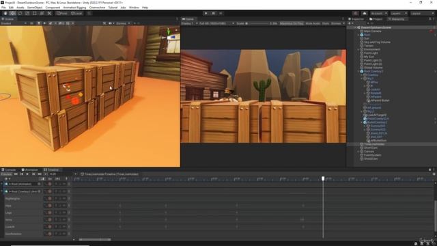Viewport: 437px width, 246px height.
Task: Switch to the Scene tab
Action: 8,19
